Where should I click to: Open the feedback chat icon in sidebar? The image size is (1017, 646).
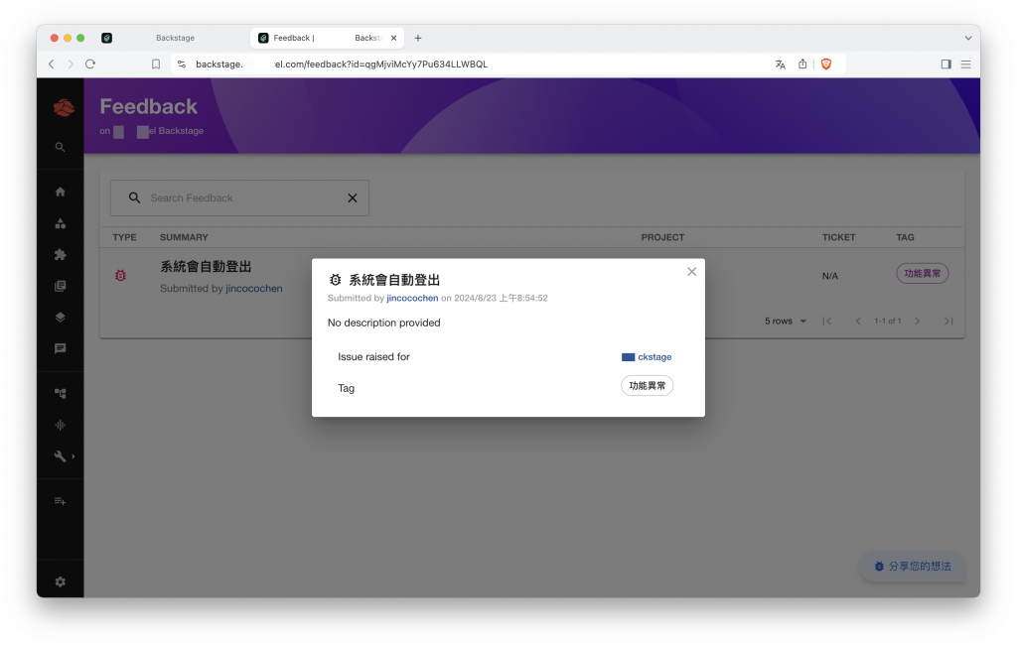click(x=61, y=348)
